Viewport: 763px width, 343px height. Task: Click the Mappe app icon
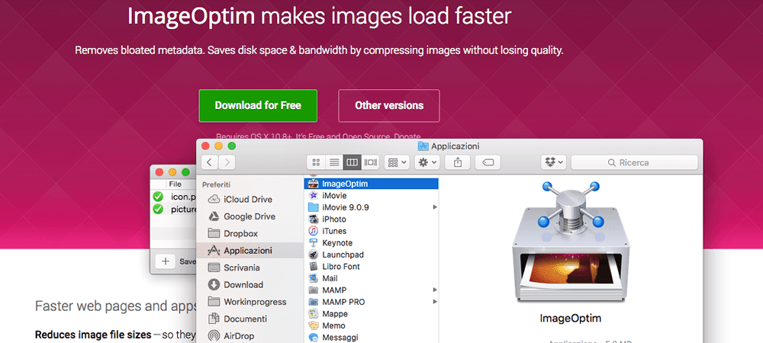tap(314, 314)
